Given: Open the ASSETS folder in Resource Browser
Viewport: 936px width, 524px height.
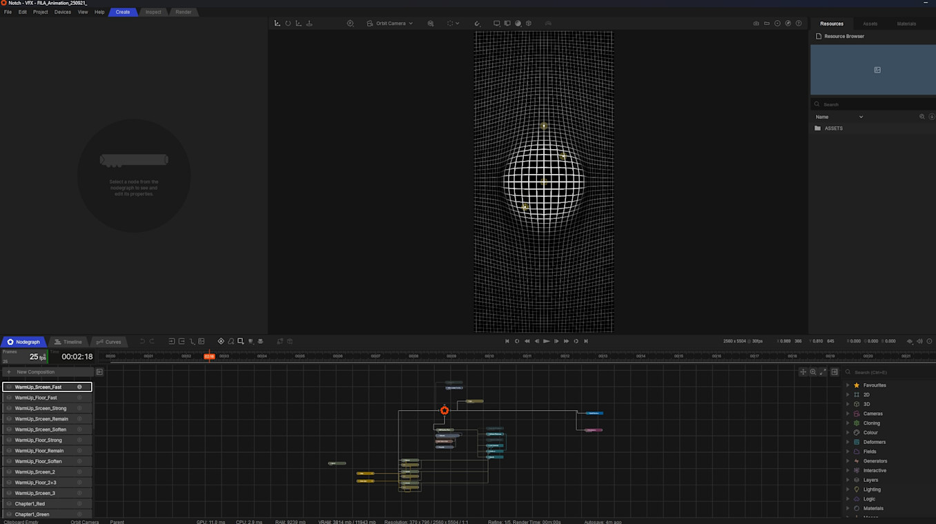Looking at the screenshot, I should point(833,128).
